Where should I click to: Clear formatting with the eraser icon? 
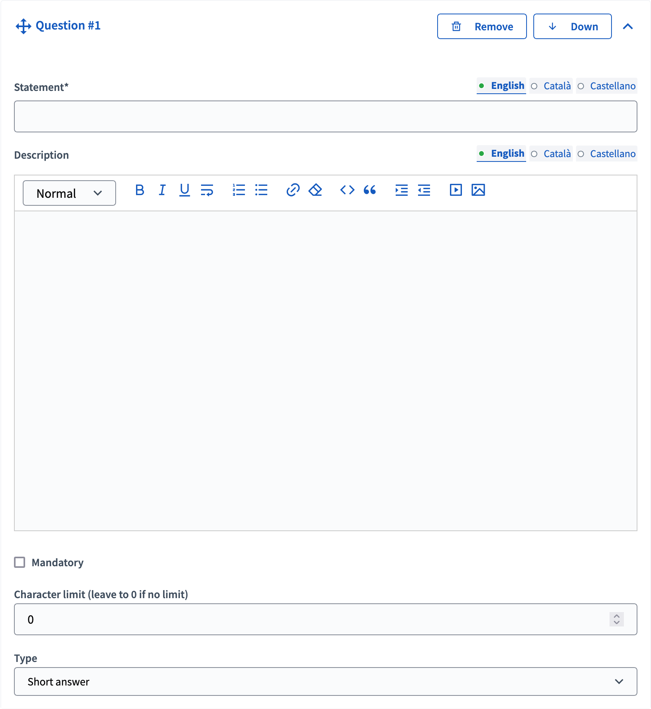(315, 190)
